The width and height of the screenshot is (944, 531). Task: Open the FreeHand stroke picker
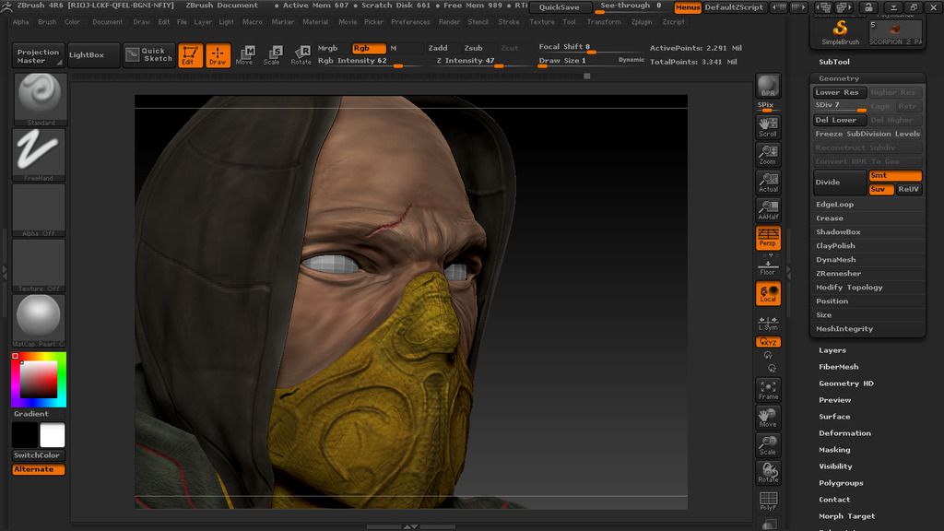click(39, 155)
